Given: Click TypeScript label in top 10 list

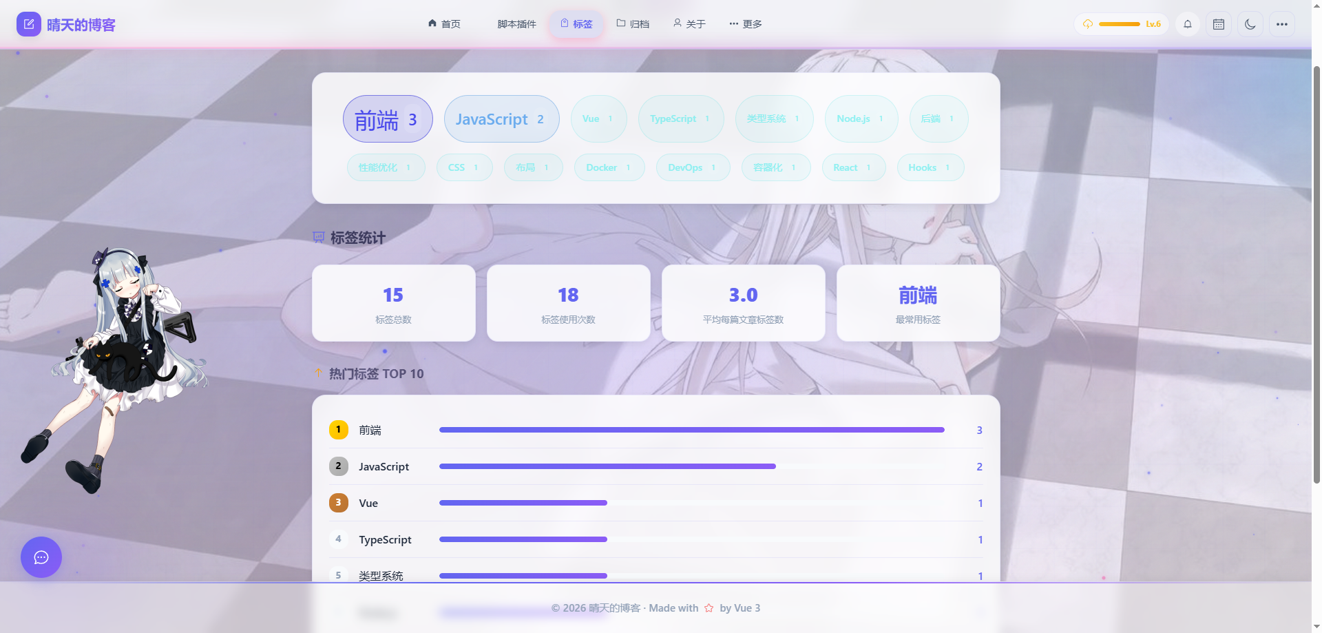Looking at the screenshot, I should coord(385,540).
